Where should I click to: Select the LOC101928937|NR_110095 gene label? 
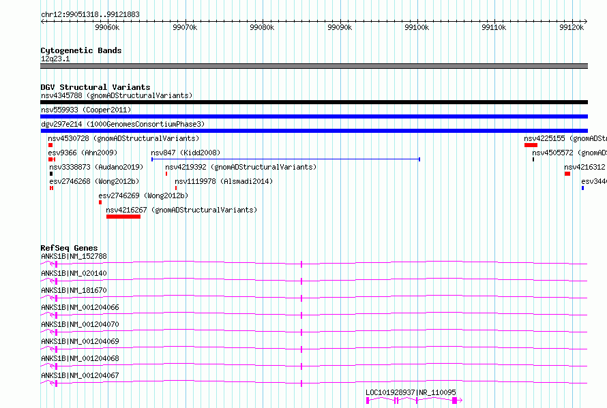tap(411, 392)
